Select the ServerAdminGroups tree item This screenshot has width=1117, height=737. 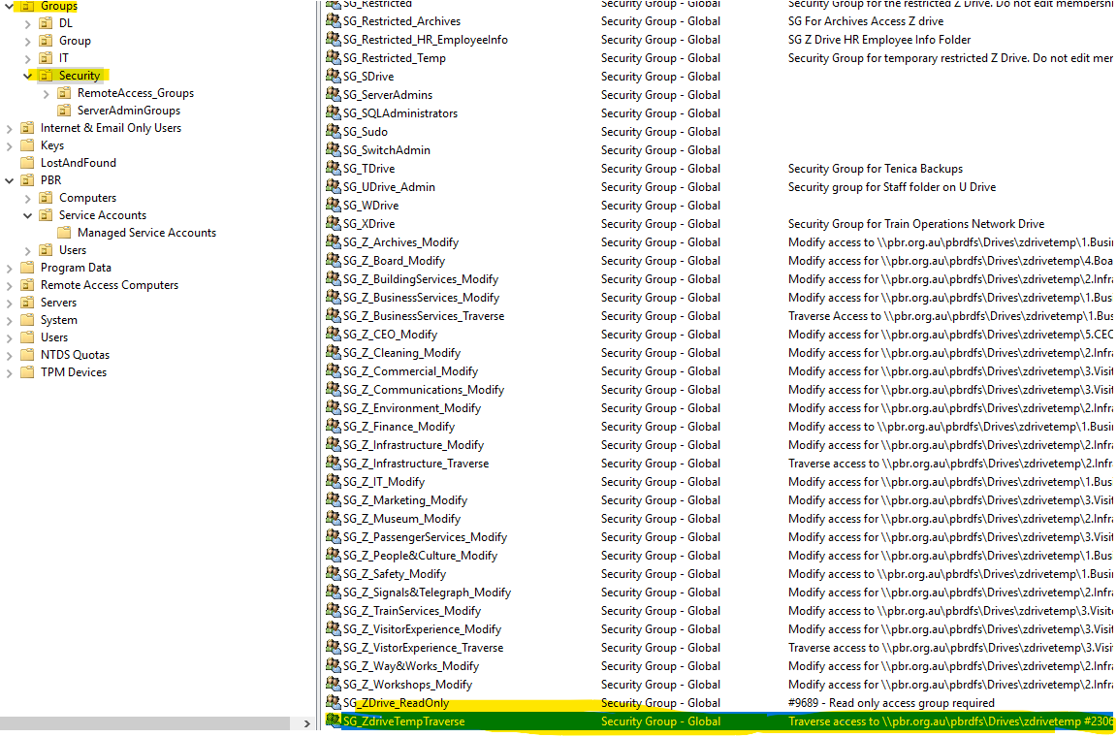point(128,111)
